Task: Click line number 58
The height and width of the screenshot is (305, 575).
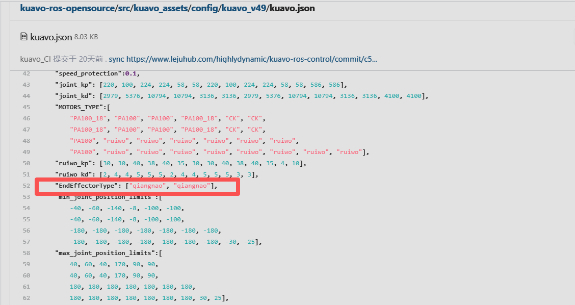Action: tap(27, 253)
